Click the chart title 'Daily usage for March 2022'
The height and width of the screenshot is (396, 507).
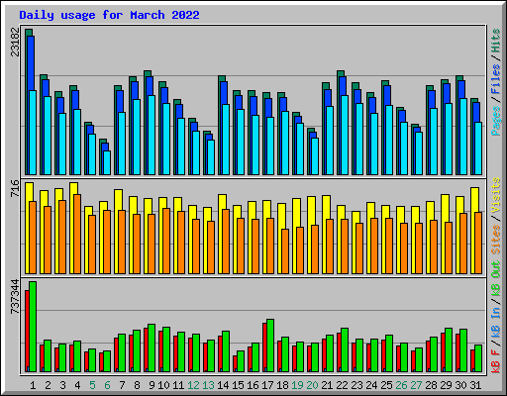pyautogui.click(x=109, y=15)
